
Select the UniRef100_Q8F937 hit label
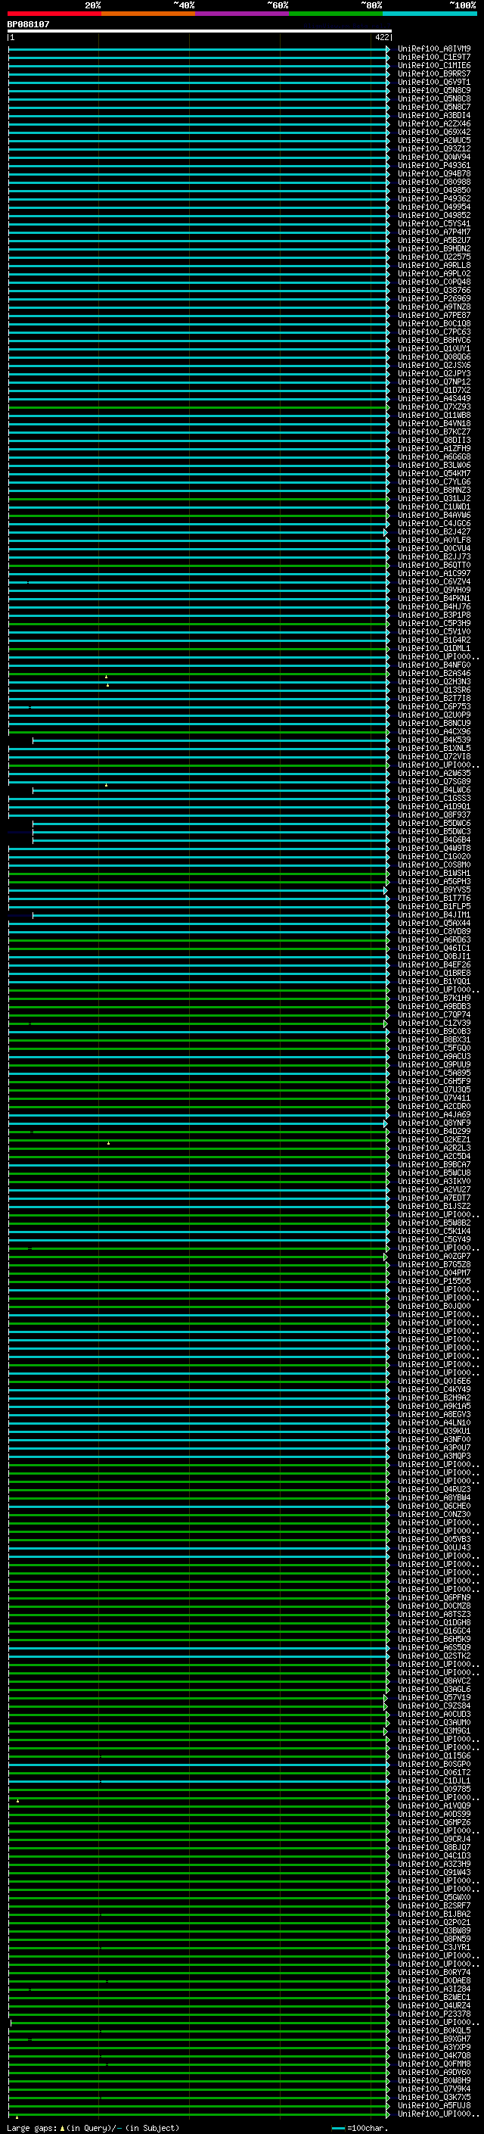(x=434, y=815)
